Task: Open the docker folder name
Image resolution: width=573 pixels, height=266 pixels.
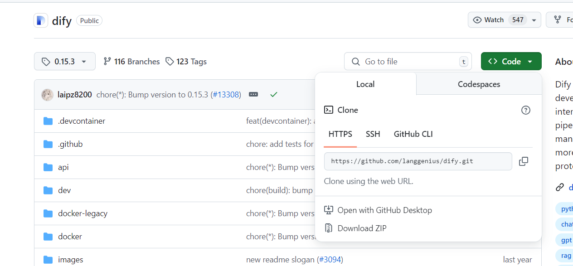Action: [70, 237]
